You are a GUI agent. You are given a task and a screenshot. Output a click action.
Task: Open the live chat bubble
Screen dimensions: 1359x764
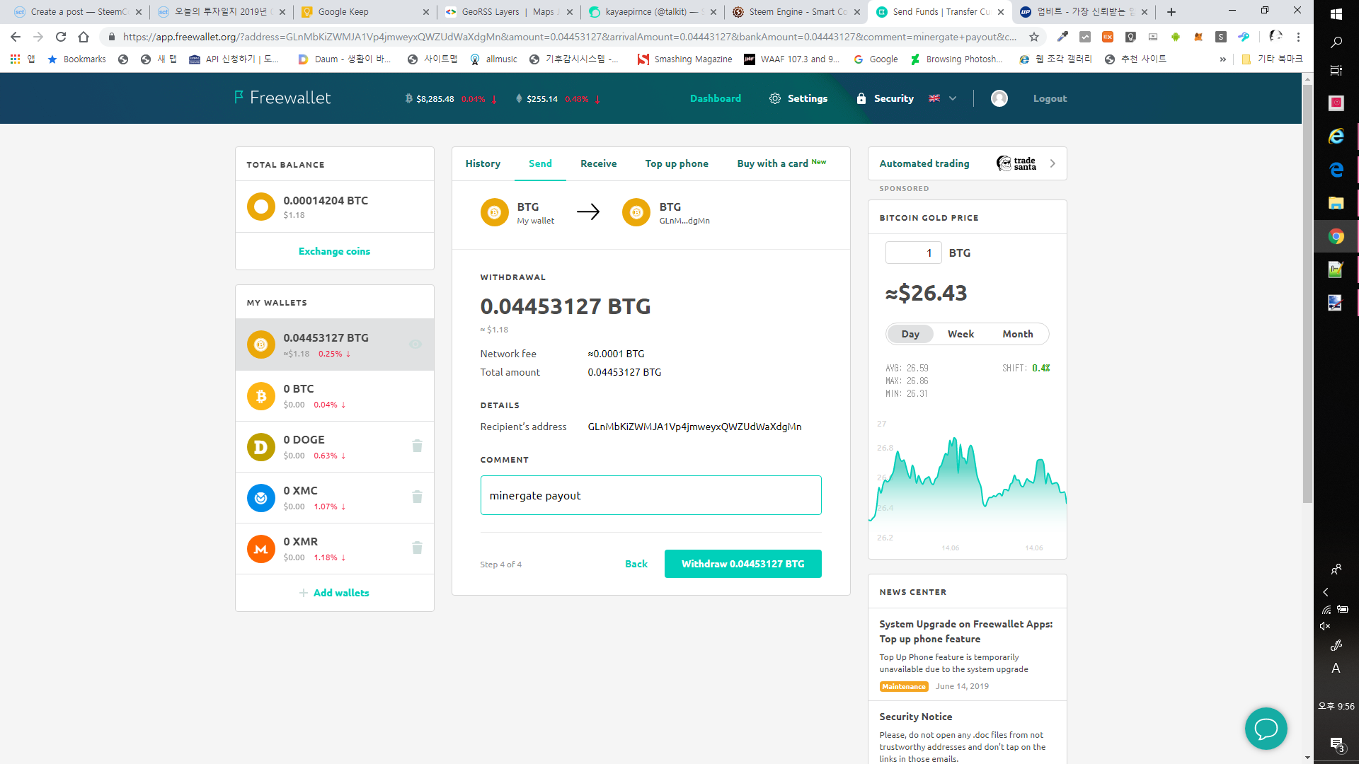1266,728
